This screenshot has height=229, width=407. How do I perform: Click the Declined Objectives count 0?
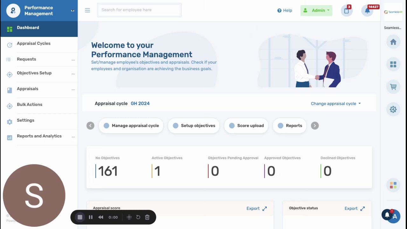pos(328,171)
